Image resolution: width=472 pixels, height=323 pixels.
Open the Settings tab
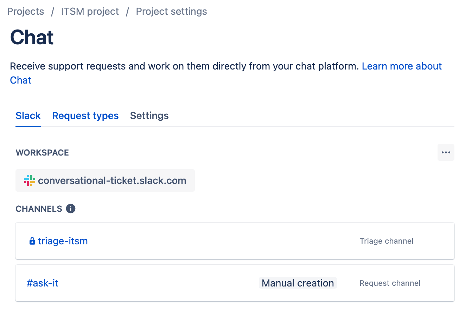click(x=149, y=116)
